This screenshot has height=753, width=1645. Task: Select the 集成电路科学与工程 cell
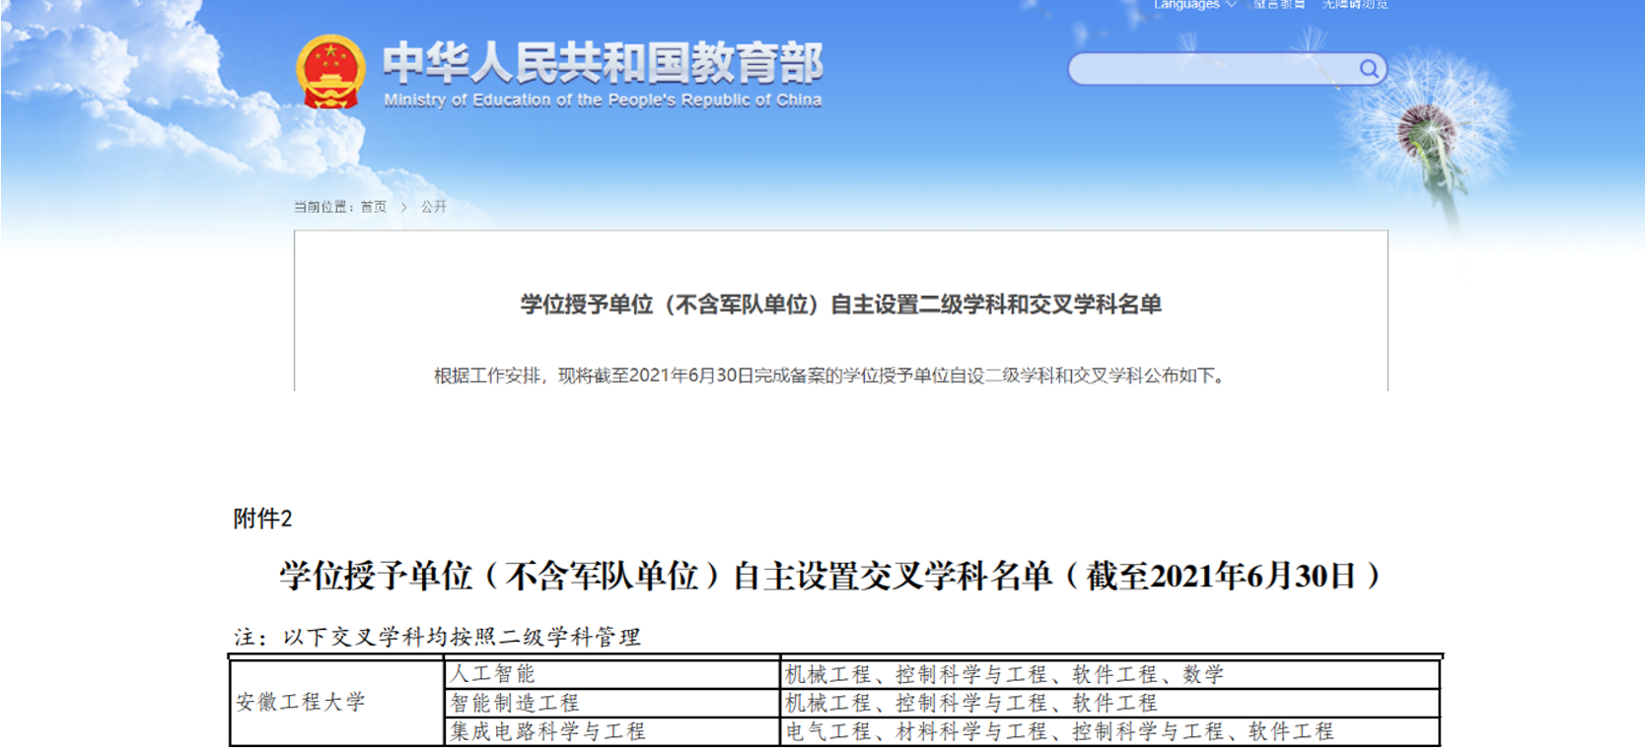tap(547, 731)
